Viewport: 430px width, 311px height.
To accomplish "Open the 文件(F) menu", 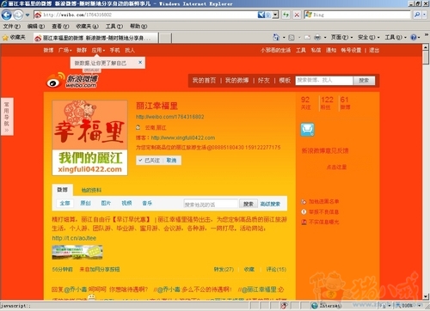I will pos(12,27).
